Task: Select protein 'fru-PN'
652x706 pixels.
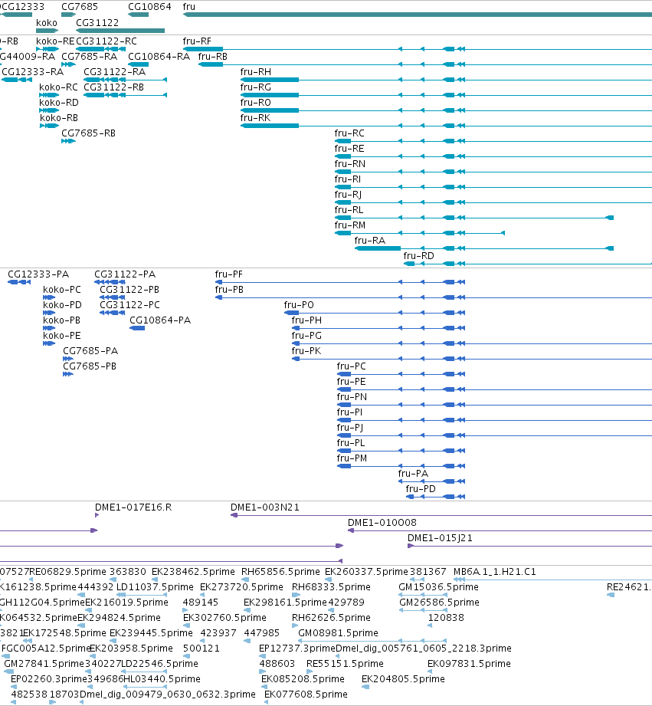Action: click(x=352, y=396)
